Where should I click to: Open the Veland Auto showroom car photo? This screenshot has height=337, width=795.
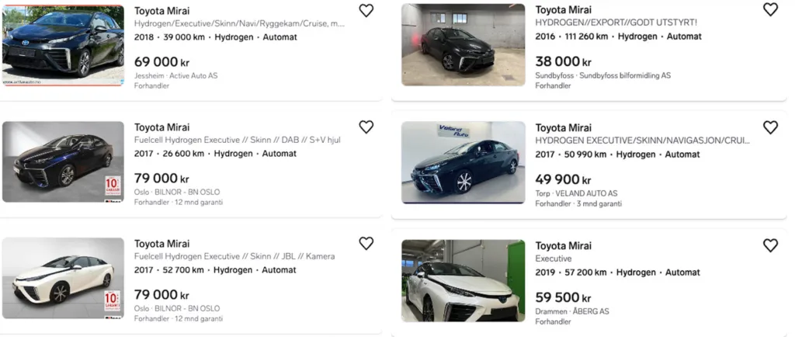click(463, 162)
